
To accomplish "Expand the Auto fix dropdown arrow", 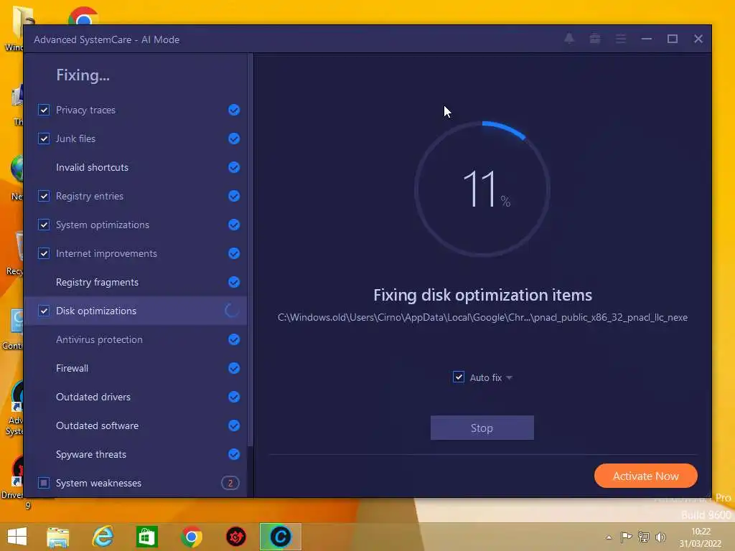I will [x=509, y=377].
